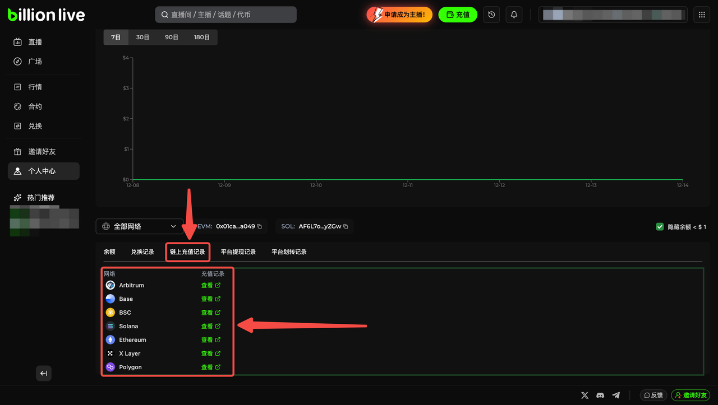The width and height of the screenshot is (718, 405).
Task: Select the 30日 time range
Action: coord(142,37)
